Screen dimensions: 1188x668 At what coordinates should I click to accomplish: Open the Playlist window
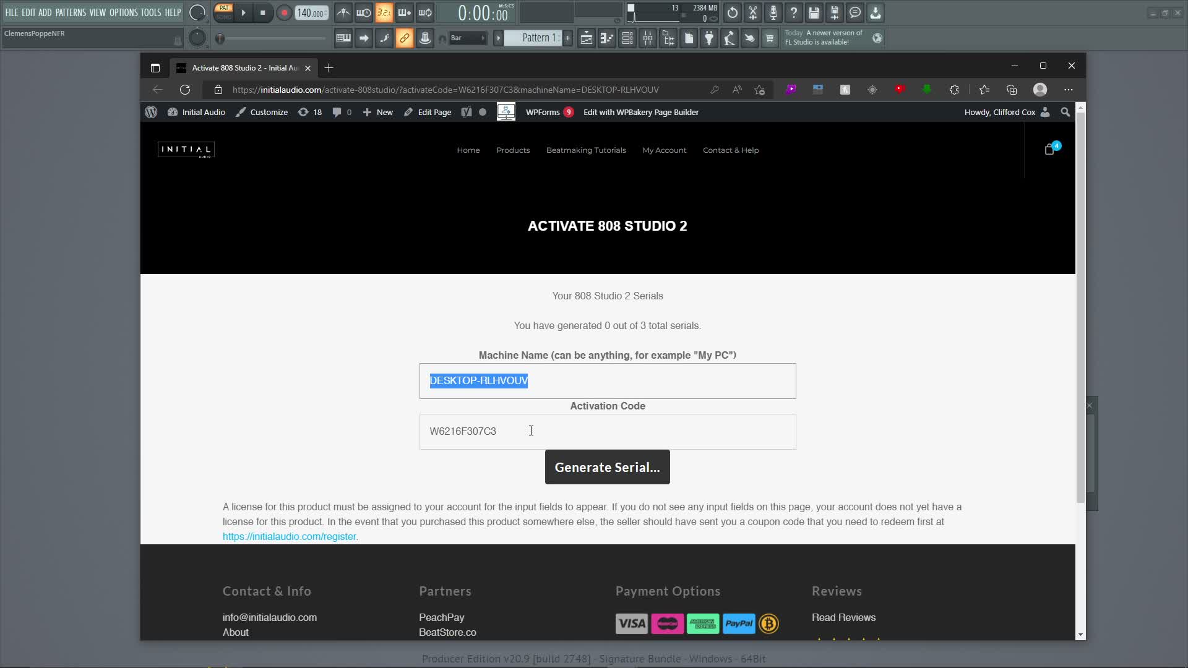(587, 38)
